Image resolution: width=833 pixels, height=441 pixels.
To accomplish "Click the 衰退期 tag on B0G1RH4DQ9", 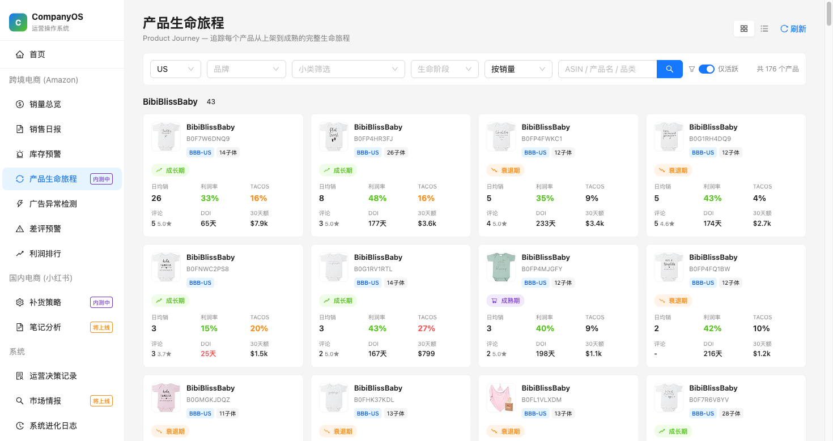I will pyautogui.click(x=673, y=170).
